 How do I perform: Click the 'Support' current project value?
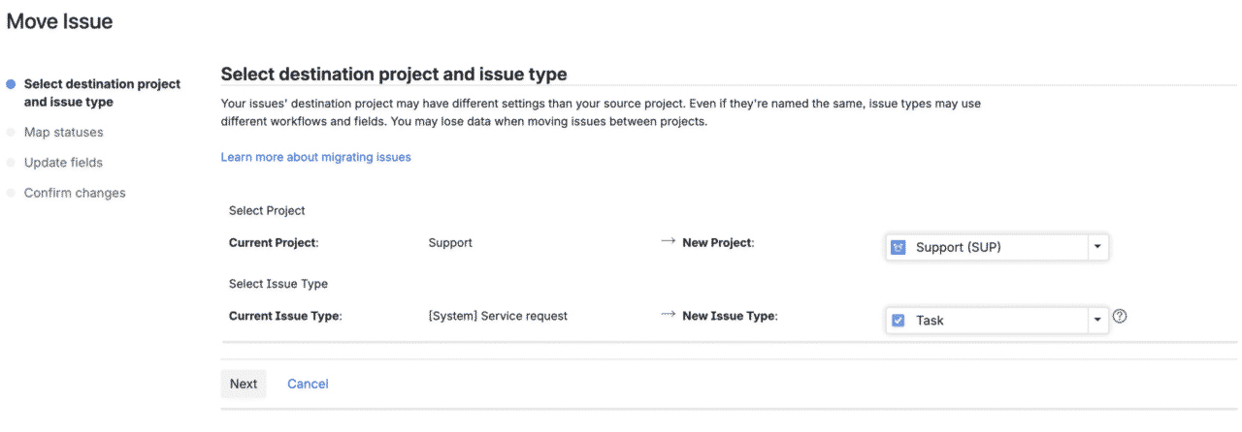pos(450,243)
